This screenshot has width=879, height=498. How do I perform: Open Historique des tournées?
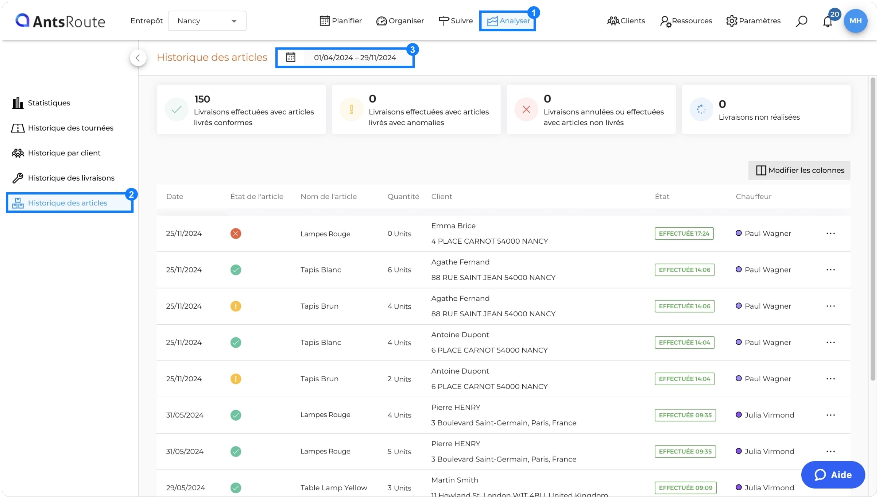(62, 128)
